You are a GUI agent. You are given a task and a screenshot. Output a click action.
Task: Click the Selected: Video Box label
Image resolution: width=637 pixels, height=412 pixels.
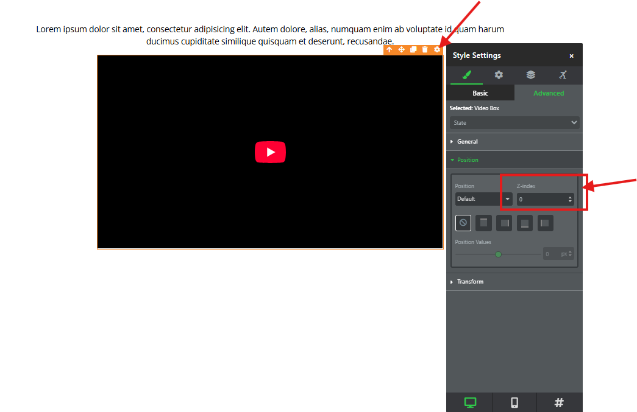[474, 108]
